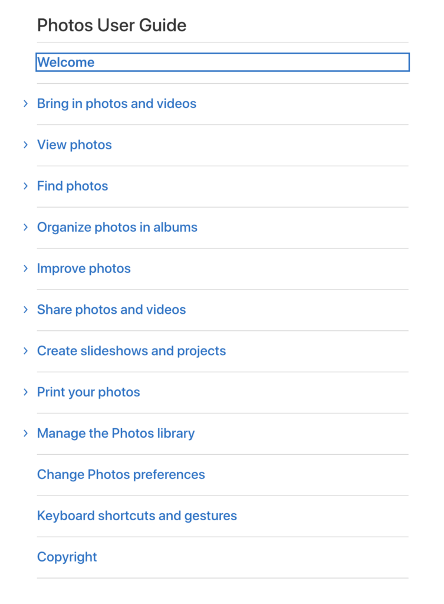Image resolution: width=444 pixels, height=604 pixels.
Task: Open Share photos and videos topic
Action: [x=111, y=310]
